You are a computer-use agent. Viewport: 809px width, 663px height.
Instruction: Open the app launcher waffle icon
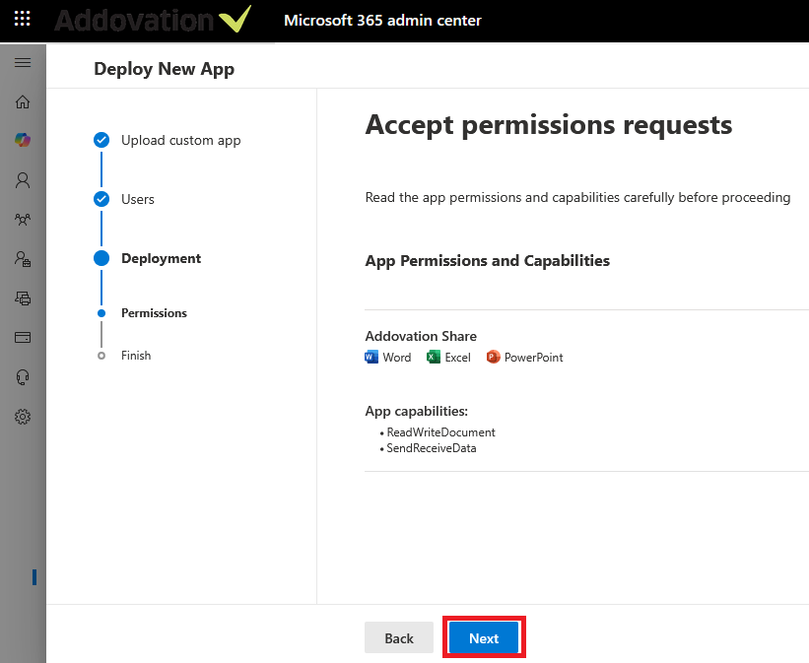22,20
